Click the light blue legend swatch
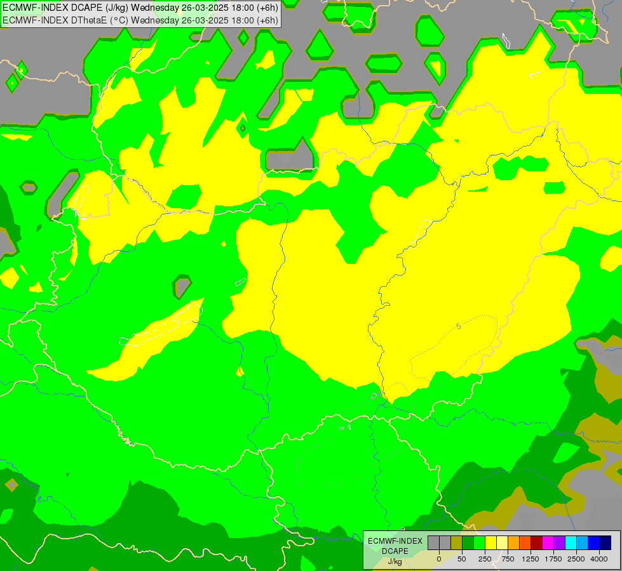Screen dimensions: 622x571 (x=583, y=542)
